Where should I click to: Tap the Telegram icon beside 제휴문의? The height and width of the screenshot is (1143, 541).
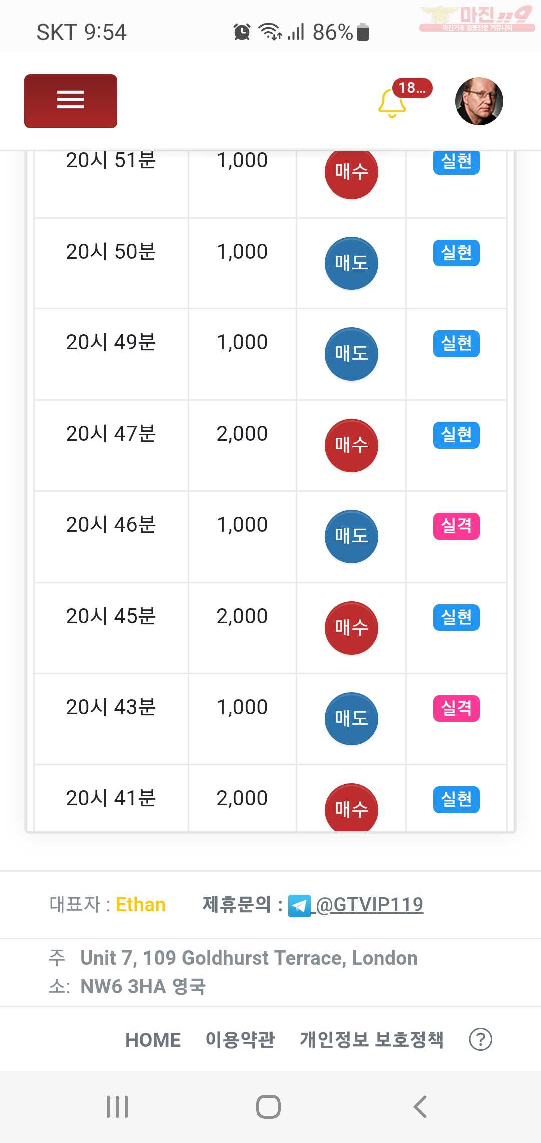(x=299, y=906)
